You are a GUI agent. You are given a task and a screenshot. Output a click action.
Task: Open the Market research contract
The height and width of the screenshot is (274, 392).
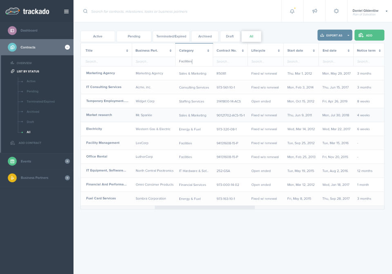pos(99,115)
